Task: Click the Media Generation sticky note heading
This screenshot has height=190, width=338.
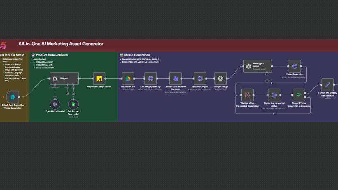Action: 137,55
